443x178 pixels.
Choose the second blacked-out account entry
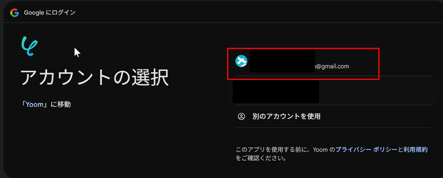tap(276, 91)
